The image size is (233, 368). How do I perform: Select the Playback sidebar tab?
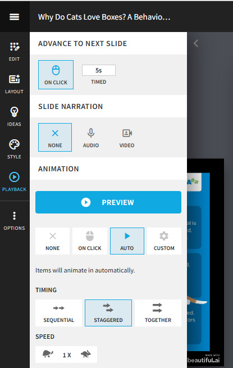click(14, 182)
